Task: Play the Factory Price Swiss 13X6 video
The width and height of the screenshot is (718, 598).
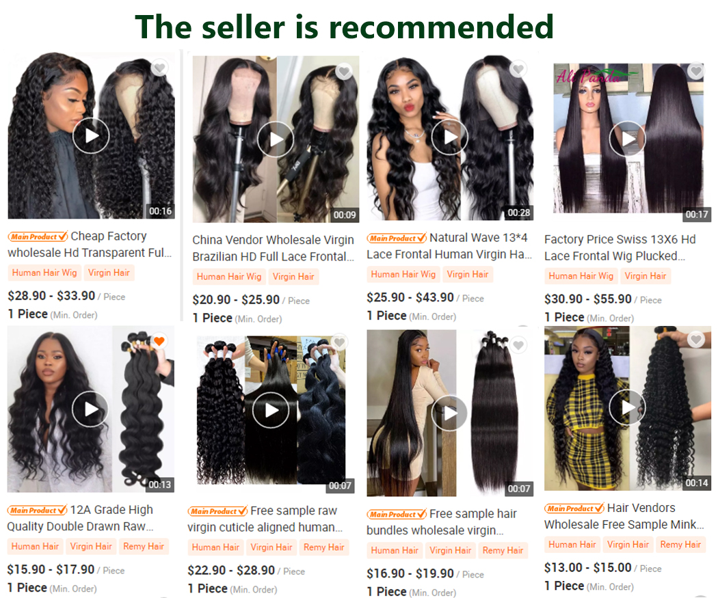Action: pos(628,139)
